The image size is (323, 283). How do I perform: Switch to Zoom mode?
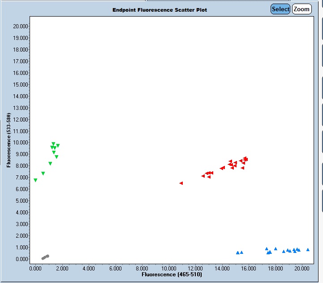[x=301, y=9]
